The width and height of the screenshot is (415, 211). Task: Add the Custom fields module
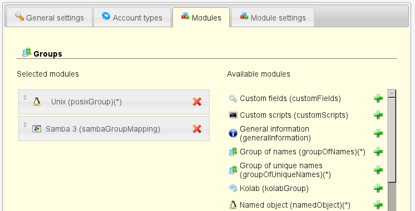pos(378,98)
